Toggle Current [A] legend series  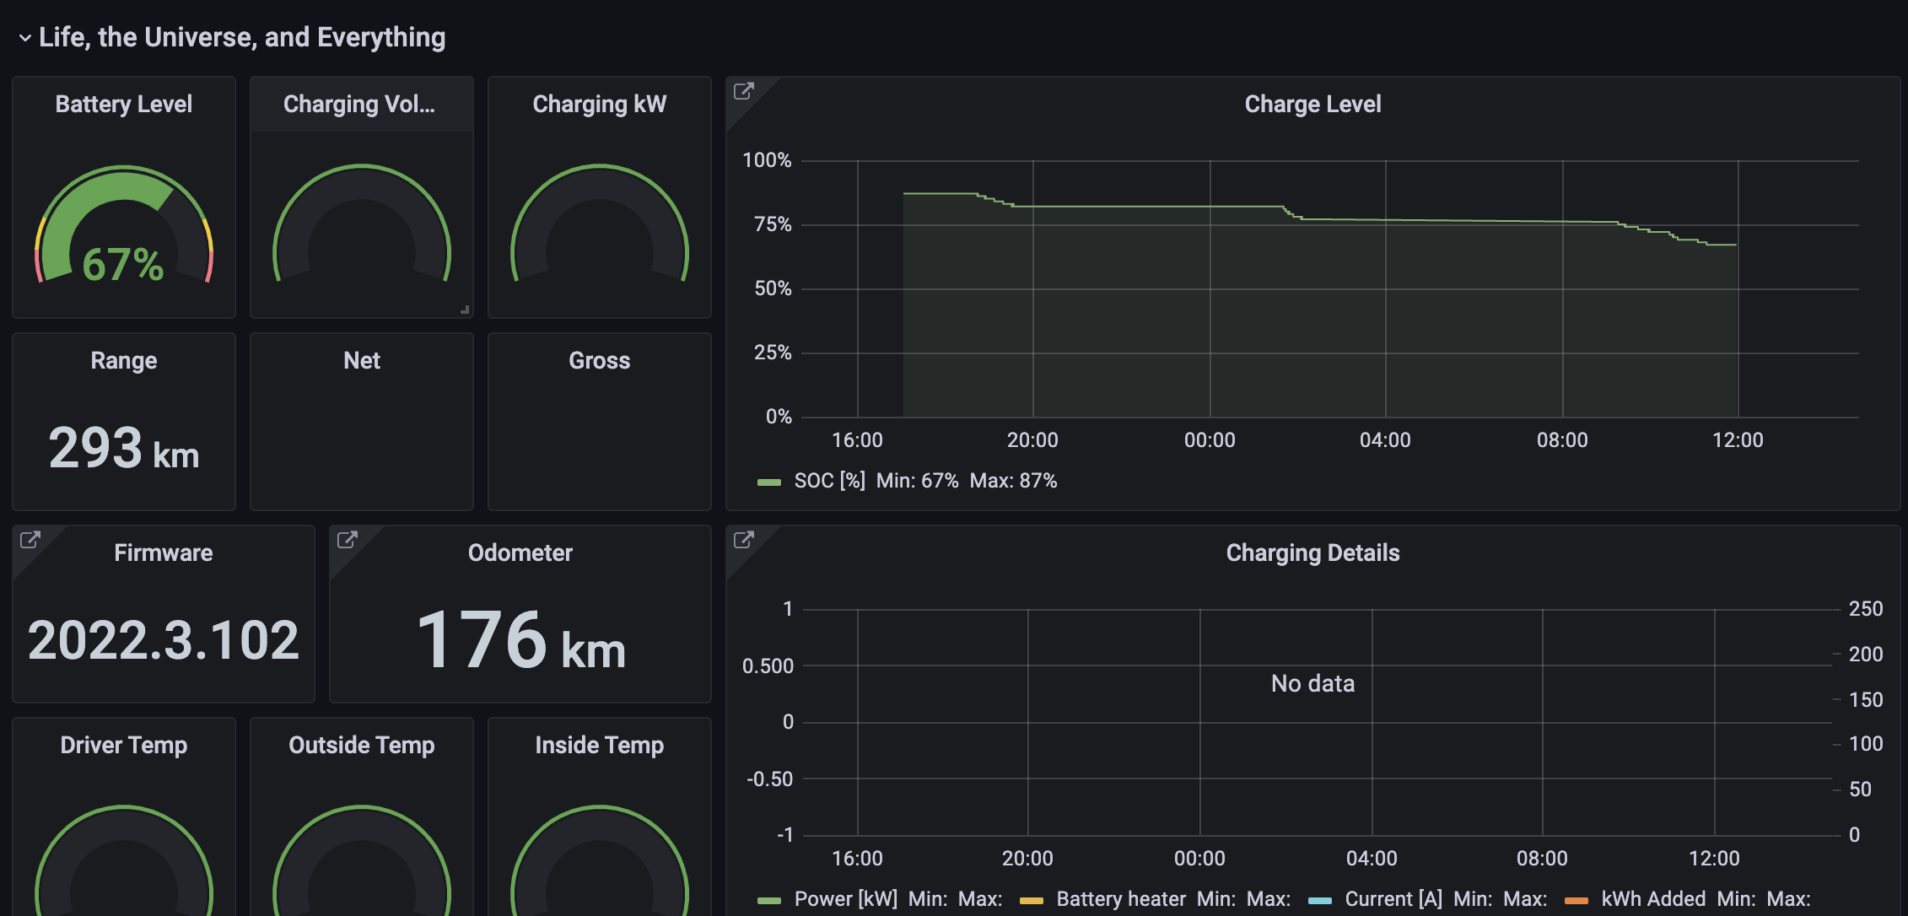pos(1393,899)
